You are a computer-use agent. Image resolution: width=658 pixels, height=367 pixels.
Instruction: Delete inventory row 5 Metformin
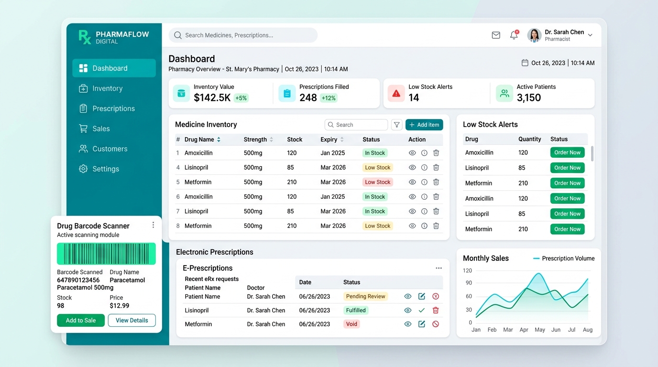436,182
